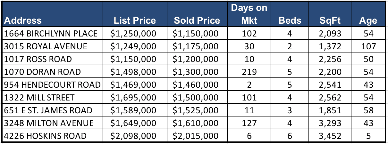Click the Beds column header
Screen dimensions: 388x144
(x=290, y=21)
